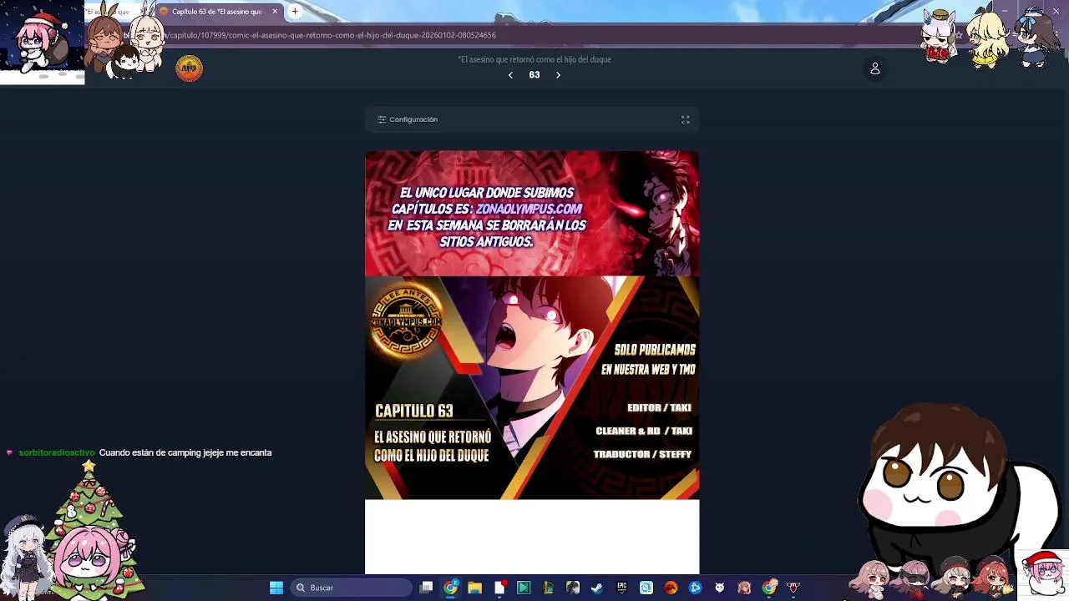
Task: Open a new browser tab
Action: [294, 11]
